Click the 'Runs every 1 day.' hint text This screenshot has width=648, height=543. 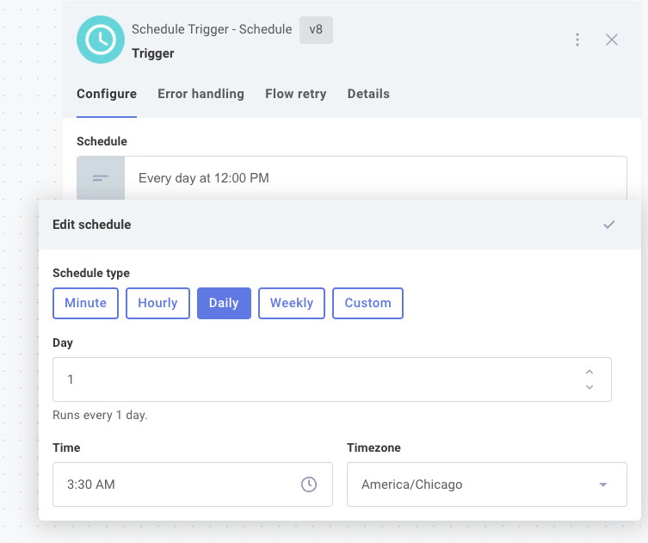(x=100, y=415)
